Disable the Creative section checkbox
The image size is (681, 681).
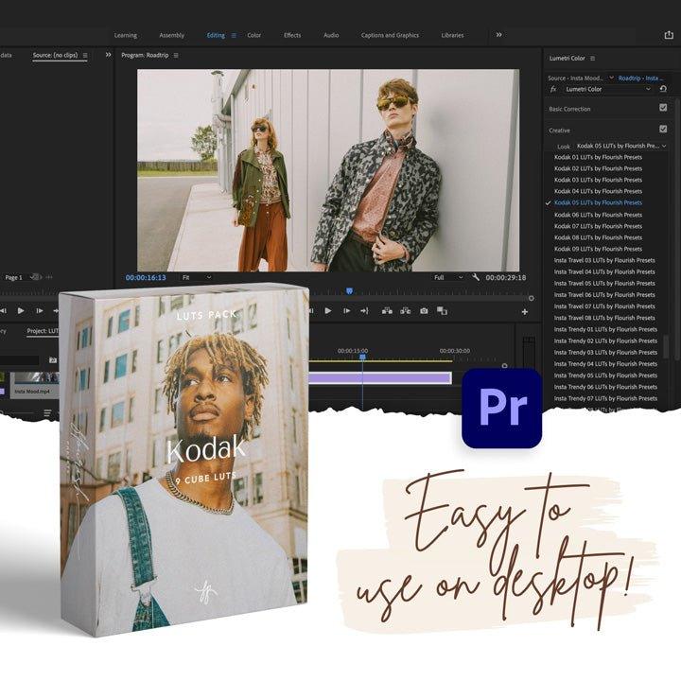663,129
